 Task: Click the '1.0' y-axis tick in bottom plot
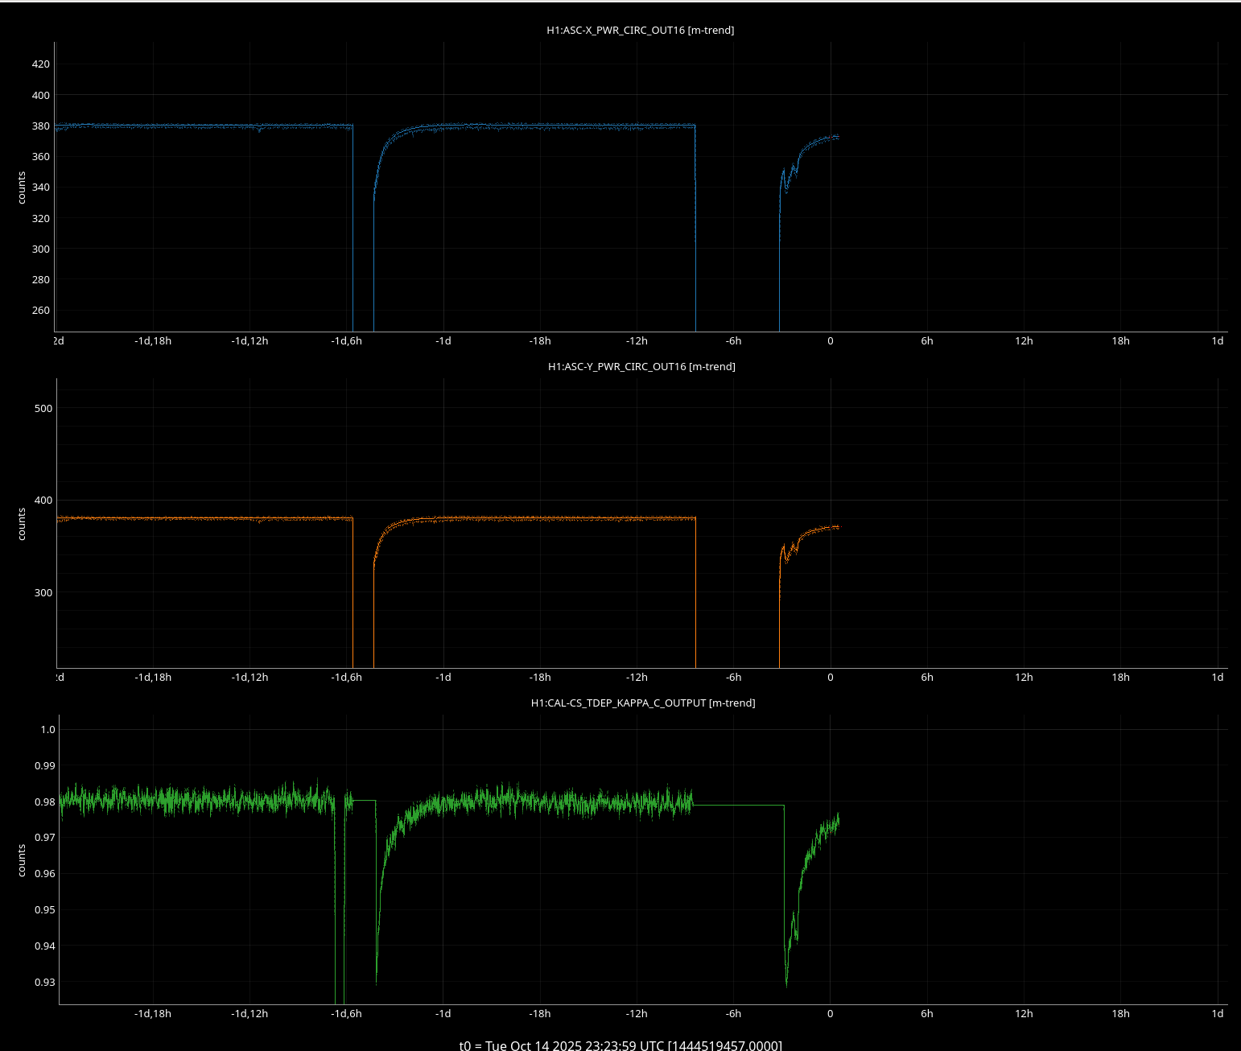coord(47,730)
